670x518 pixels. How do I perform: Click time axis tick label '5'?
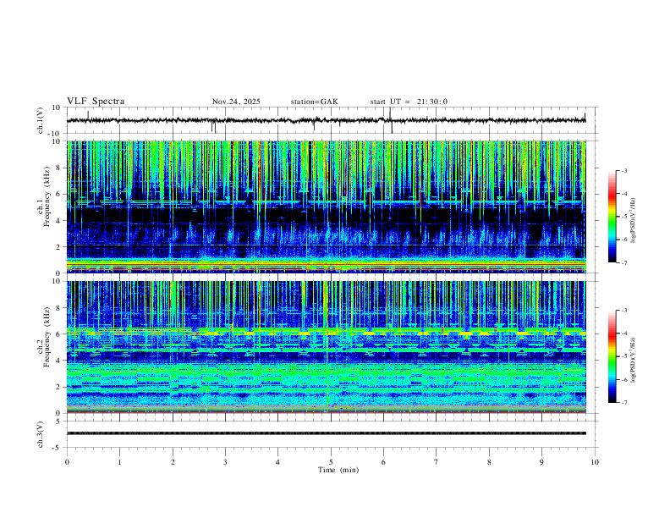click(x=331, y=462)
